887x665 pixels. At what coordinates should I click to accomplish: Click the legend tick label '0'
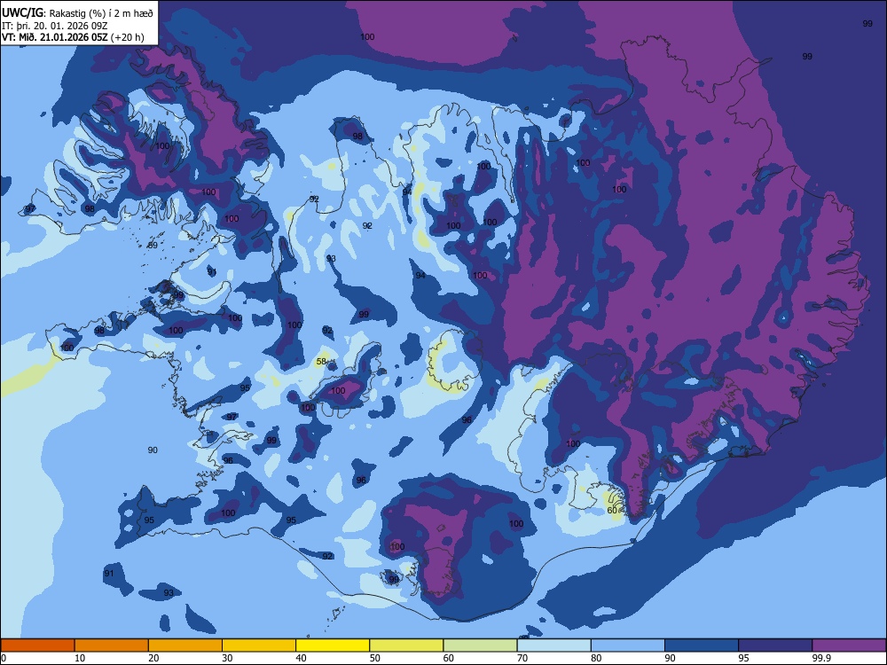coord(4,658)
